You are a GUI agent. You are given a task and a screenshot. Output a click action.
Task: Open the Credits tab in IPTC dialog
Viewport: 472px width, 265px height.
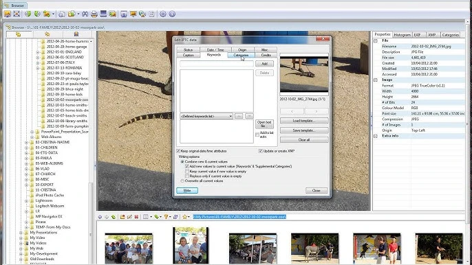pyautogui.click(x=266, y=56)
